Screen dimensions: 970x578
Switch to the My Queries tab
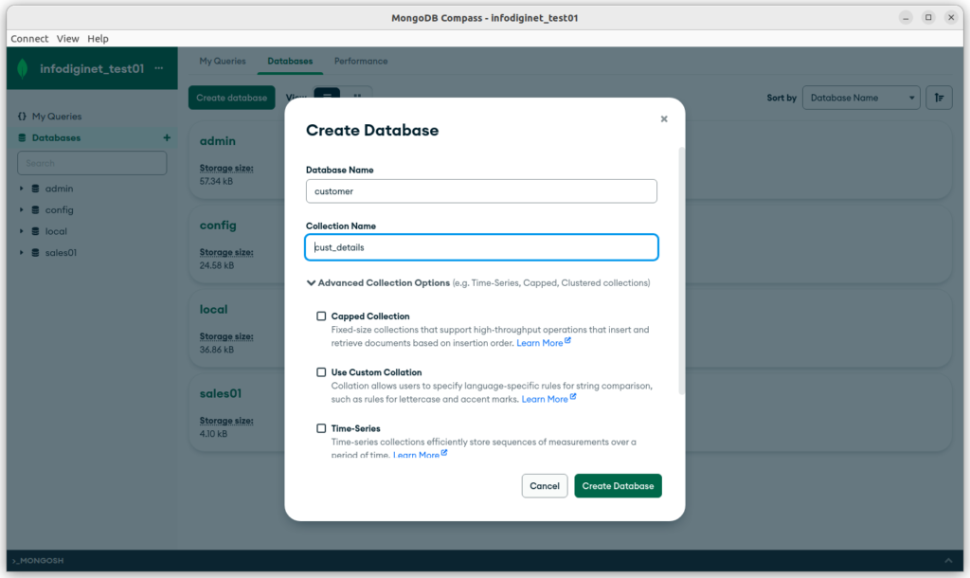(222, 62)
